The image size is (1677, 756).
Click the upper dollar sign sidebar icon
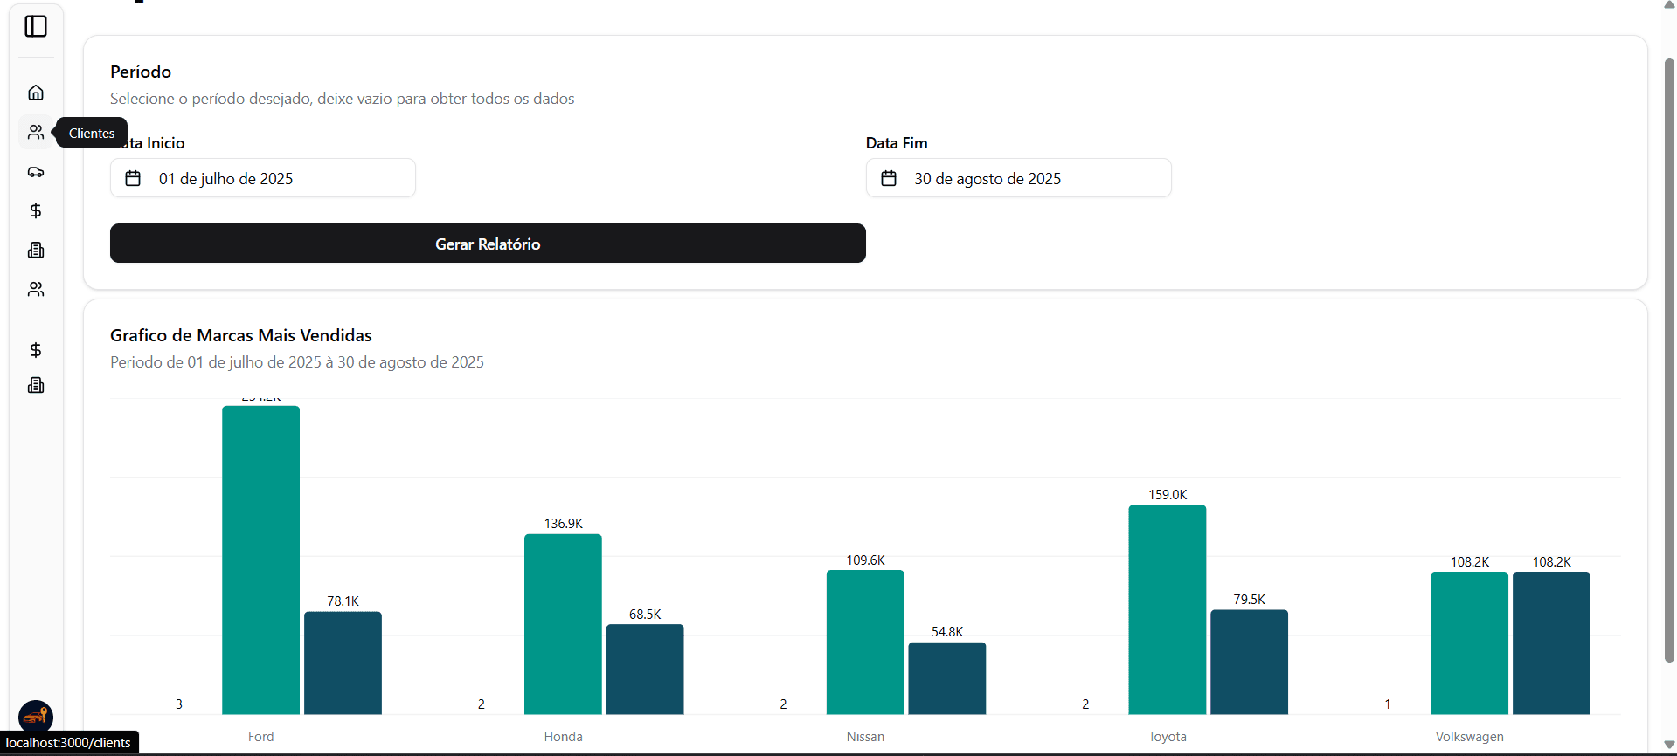point(36,210)
